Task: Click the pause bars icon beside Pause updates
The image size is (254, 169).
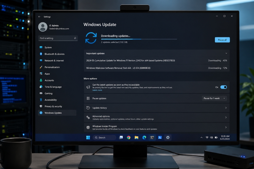Action: (88, 98)
